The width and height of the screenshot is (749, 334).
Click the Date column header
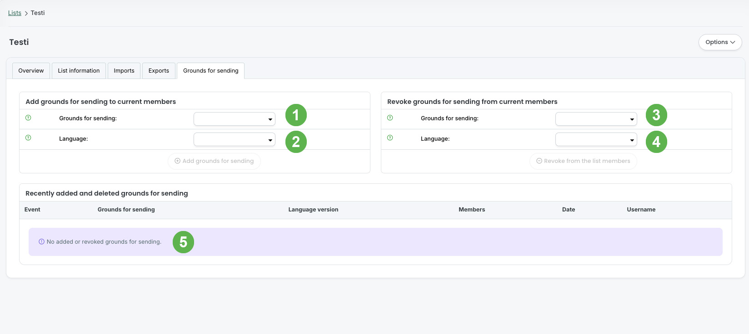569,210
